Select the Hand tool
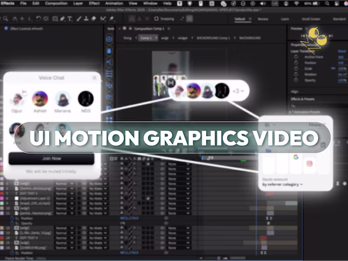 coord(15,18)
